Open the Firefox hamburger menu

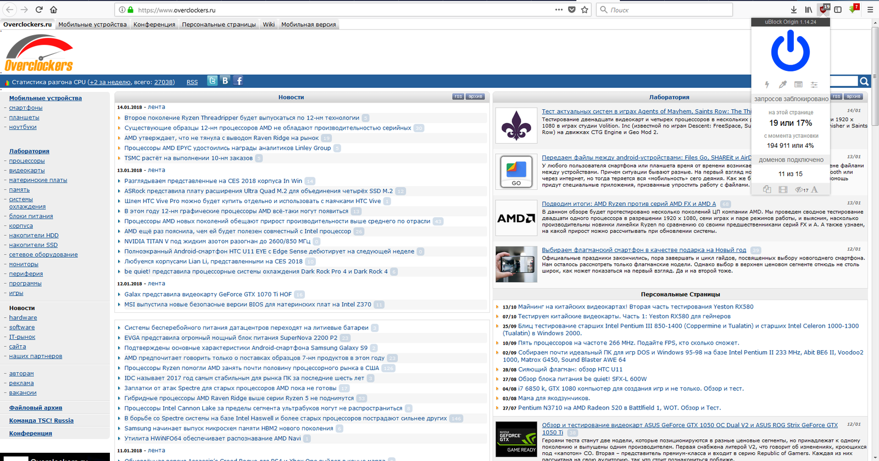[870, 9]
